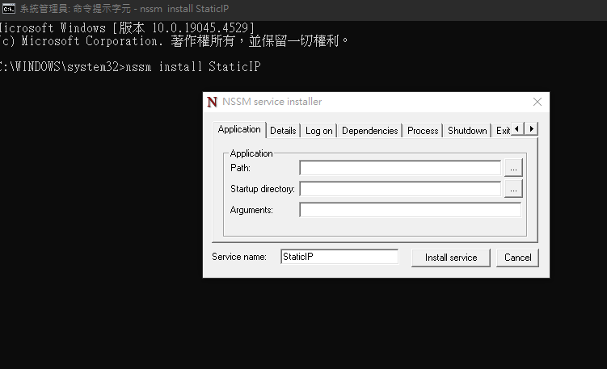
Task: Focus the Startup directory field
Action: [x=400, y=189]
